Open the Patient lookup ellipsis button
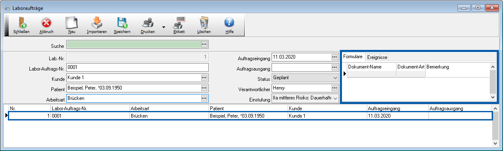 pos(205,88)
